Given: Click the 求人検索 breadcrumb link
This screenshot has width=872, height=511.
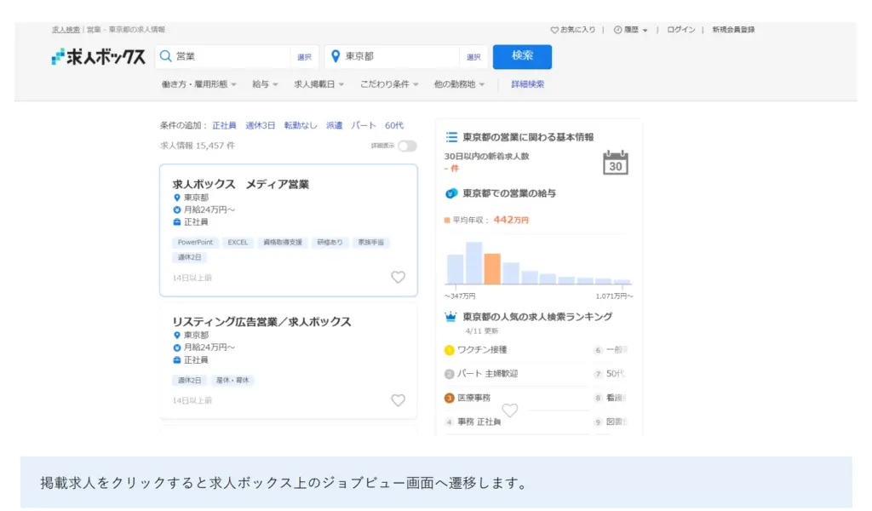Looking at the screenshot, I should tap(66, 30).
